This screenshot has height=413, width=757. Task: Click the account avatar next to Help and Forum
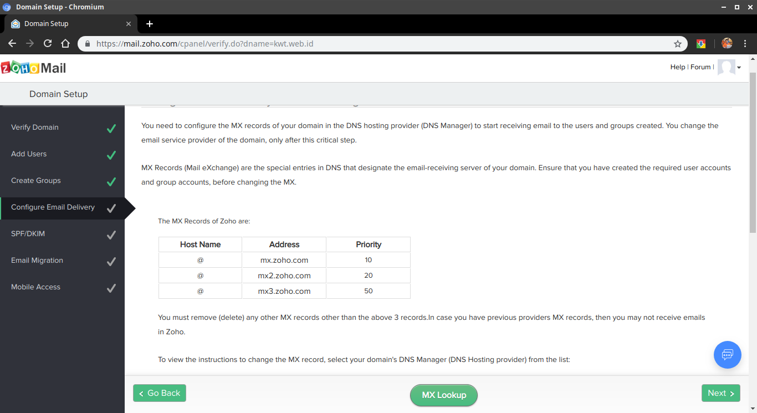coord(727,67)
